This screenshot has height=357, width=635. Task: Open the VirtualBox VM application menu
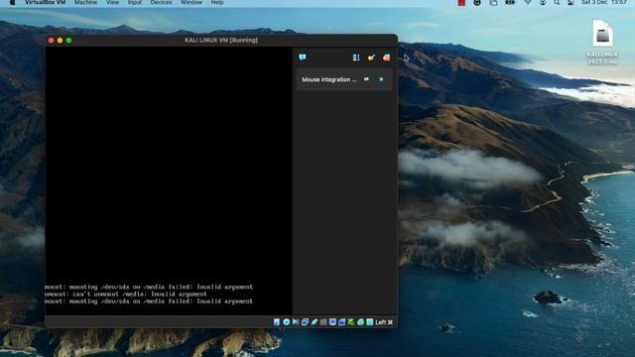(x=45, y=2)
